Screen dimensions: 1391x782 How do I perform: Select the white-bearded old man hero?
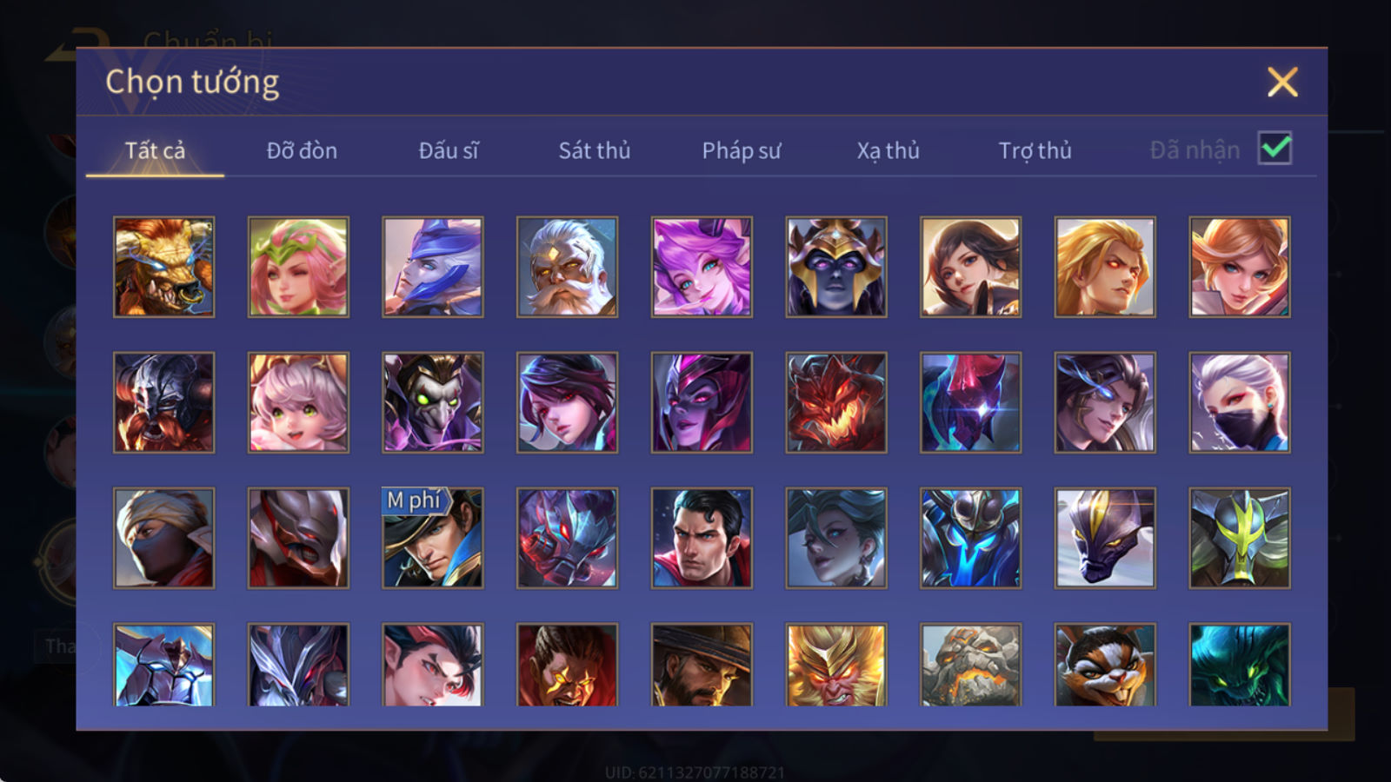point(567,267)
